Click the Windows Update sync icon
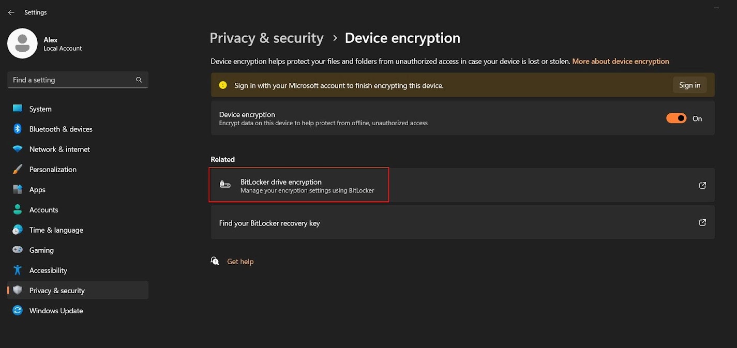 (x=18, y=310)
